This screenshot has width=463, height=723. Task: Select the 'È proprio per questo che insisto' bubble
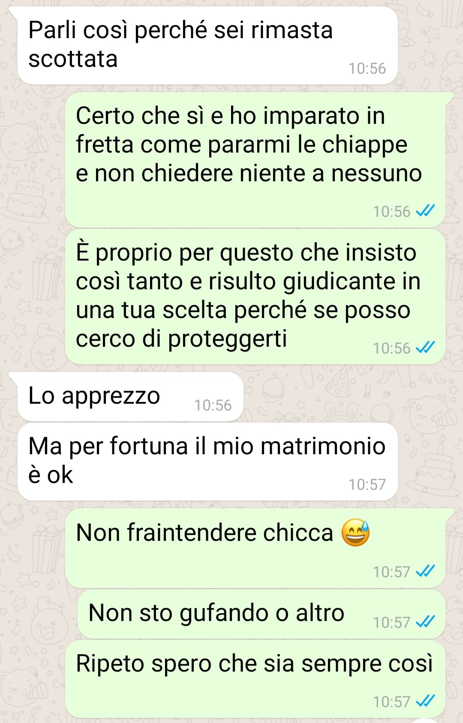[255, 297]
